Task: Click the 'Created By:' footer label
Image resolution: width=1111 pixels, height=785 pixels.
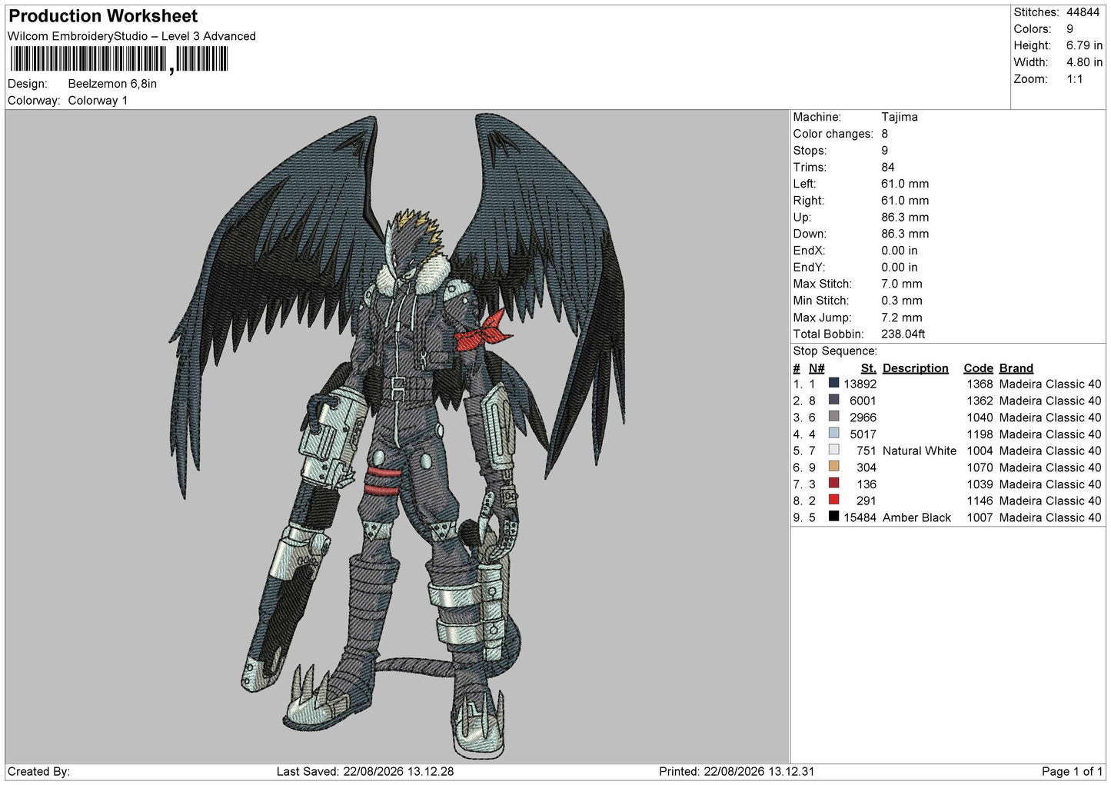Action: pos(38,772)
